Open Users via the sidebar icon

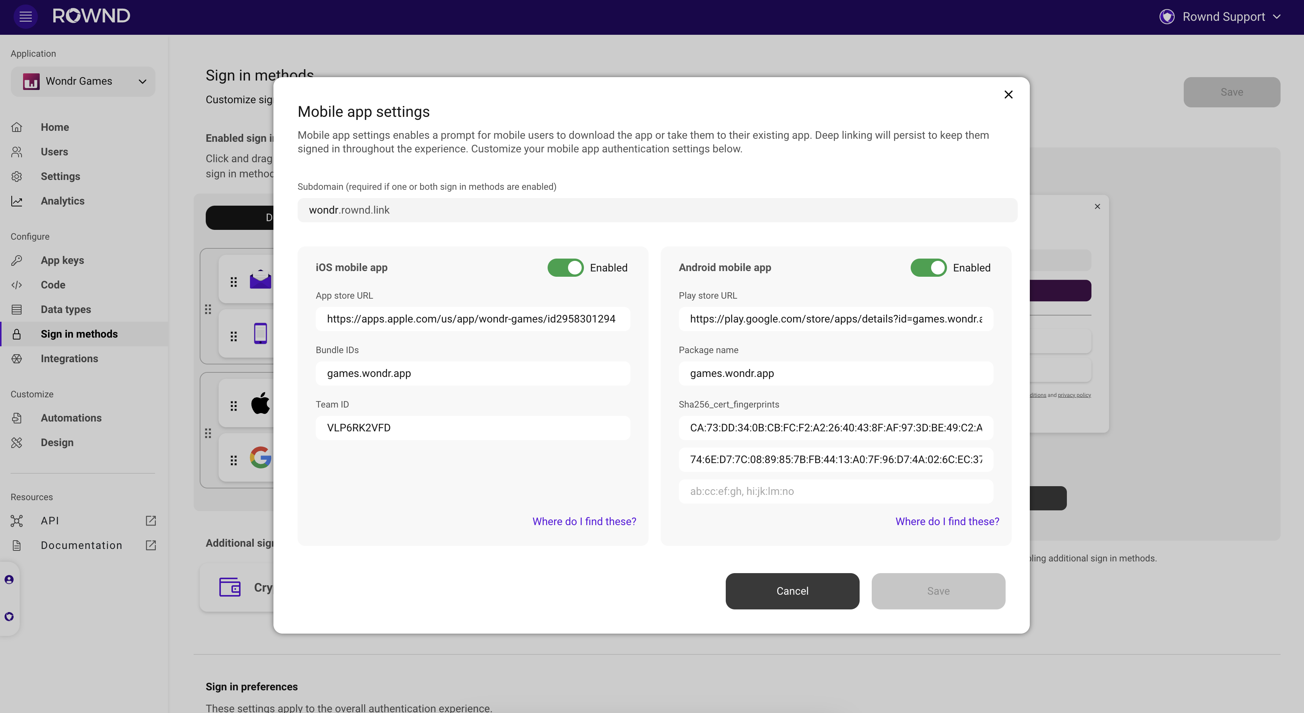(17, 152)
